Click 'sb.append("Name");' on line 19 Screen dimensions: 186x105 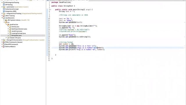point(67,35)
